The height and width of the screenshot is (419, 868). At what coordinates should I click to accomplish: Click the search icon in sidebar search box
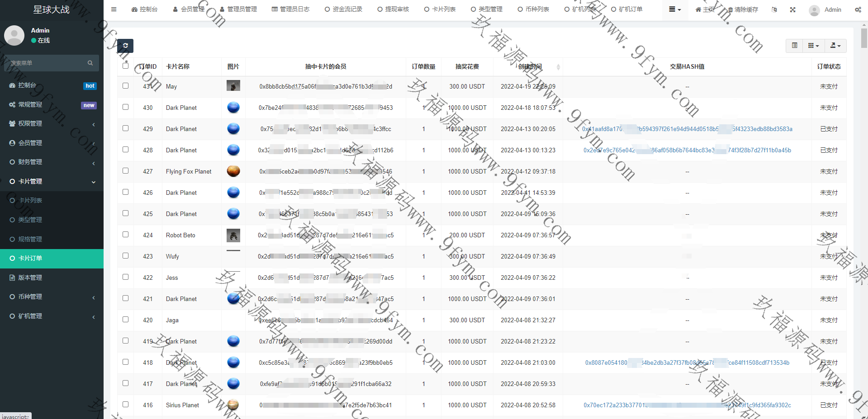point(90,63)
